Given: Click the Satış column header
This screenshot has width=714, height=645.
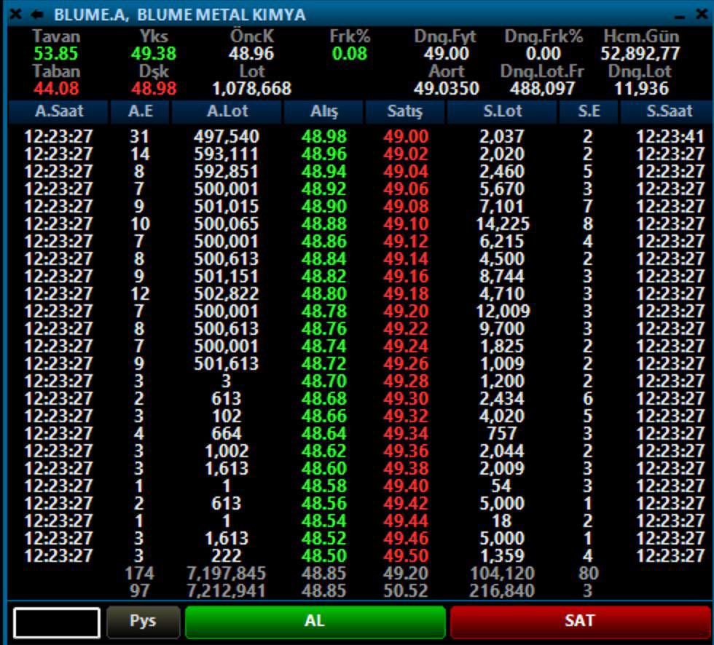Looking at the screenshot, I should (405, 111).
